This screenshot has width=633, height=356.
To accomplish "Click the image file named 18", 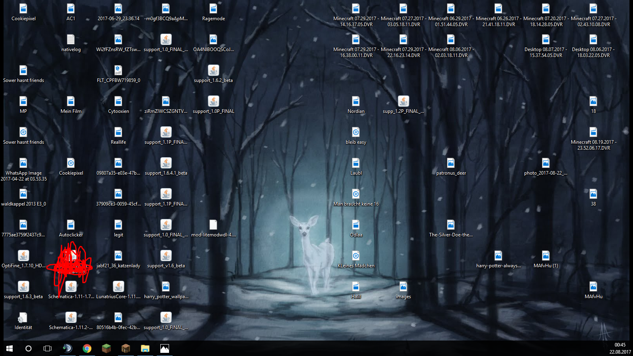I will 593,101.
